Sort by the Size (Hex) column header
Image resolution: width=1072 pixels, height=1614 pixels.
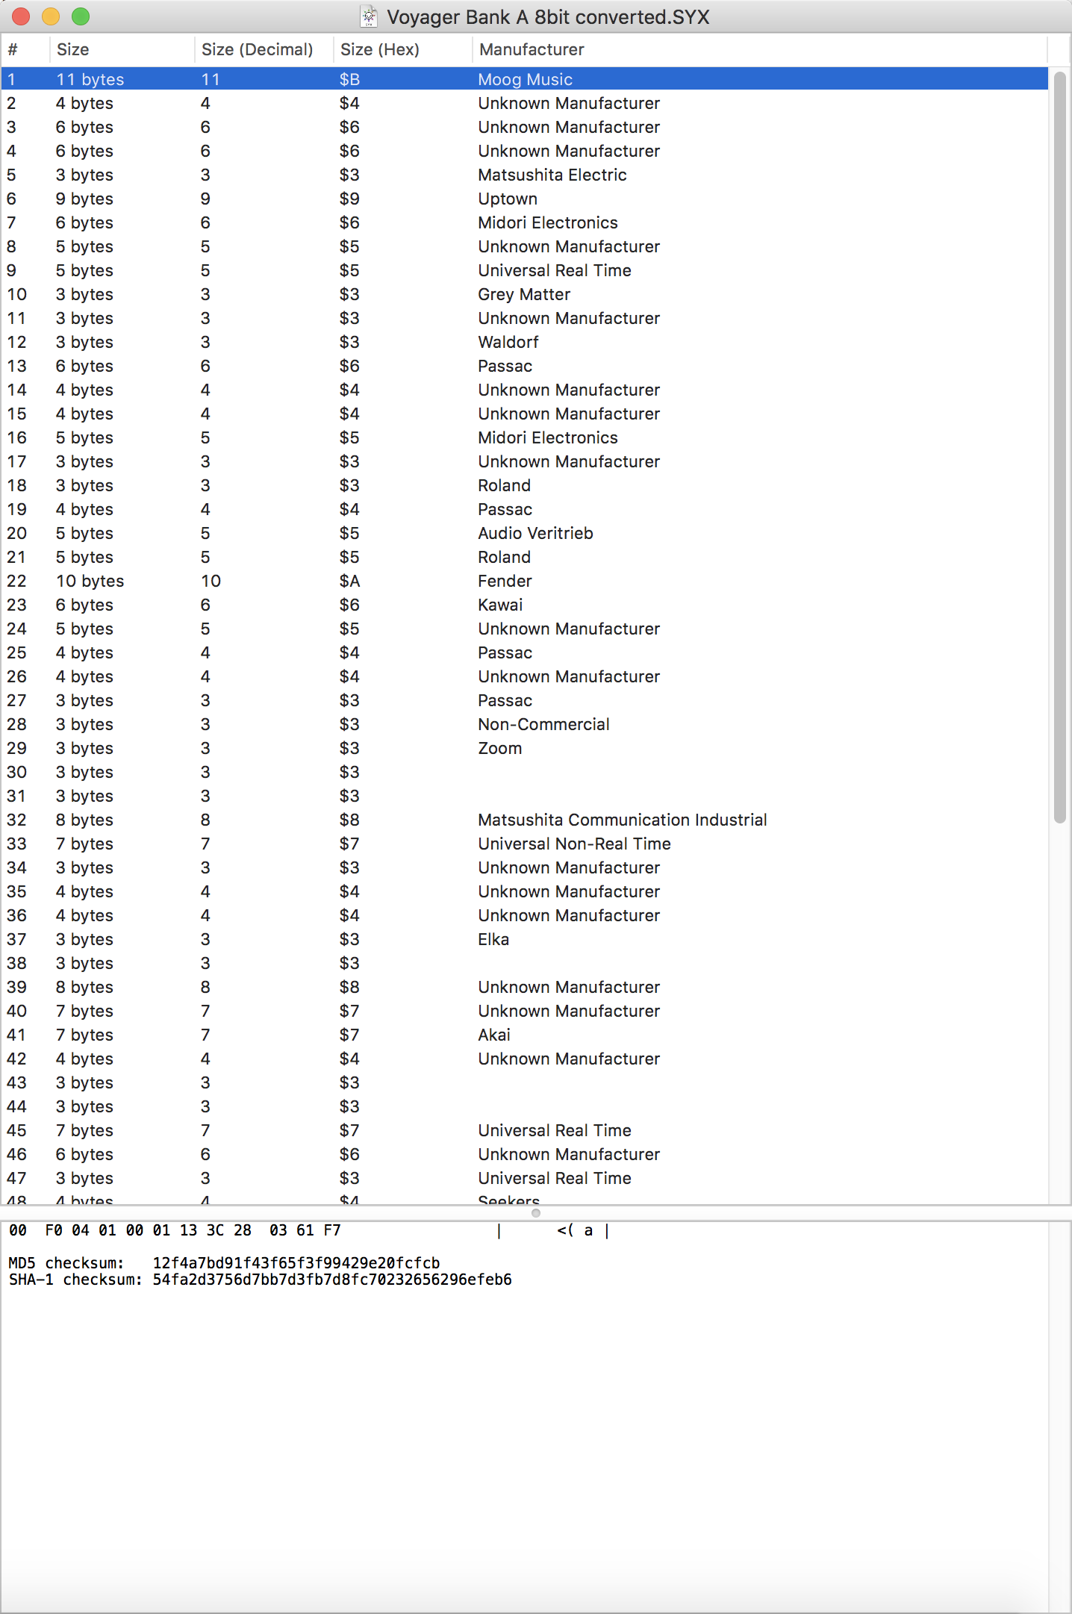pos(379,49)
